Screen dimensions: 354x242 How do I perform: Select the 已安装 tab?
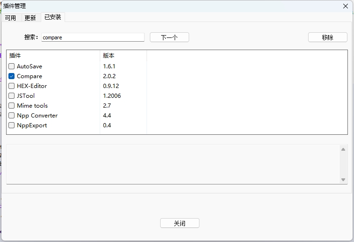[52, 17]
